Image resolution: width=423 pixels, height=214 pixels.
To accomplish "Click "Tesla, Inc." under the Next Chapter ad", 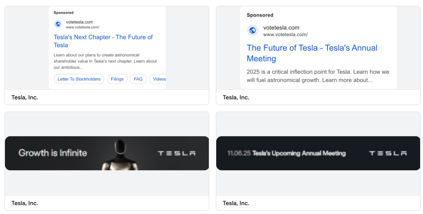I will (25, 98).
